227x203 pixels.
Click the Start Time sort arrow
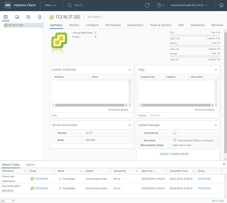coord(154,171)
